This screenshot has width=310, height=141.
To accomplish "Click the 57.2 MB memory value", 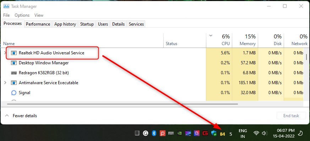I will pos(248,63).
